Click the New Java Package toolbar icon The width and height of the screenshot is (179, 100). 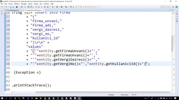45,7
